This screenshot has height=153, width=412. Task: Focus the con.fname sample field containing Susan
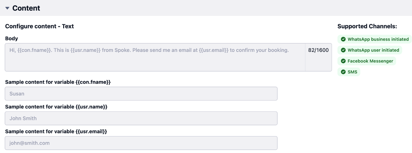[141, 94]
